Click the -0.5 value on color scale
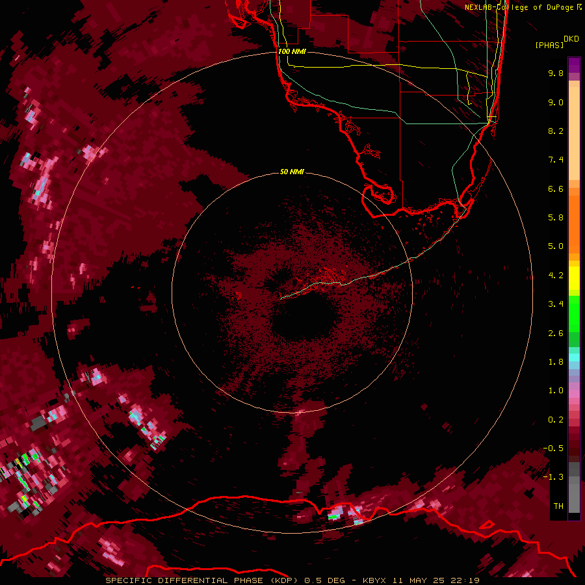The width and height of the screenshot is (585, 585). [x=554, y=448]
